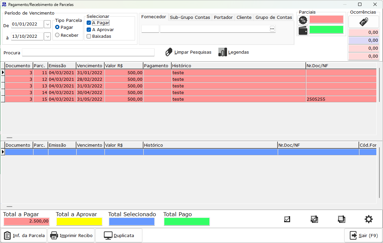This screenshot has height=243, width=383.
Task: Uncheck the A Aprovar checkbox
Action: pyautogui.click(x=89, y=29)
